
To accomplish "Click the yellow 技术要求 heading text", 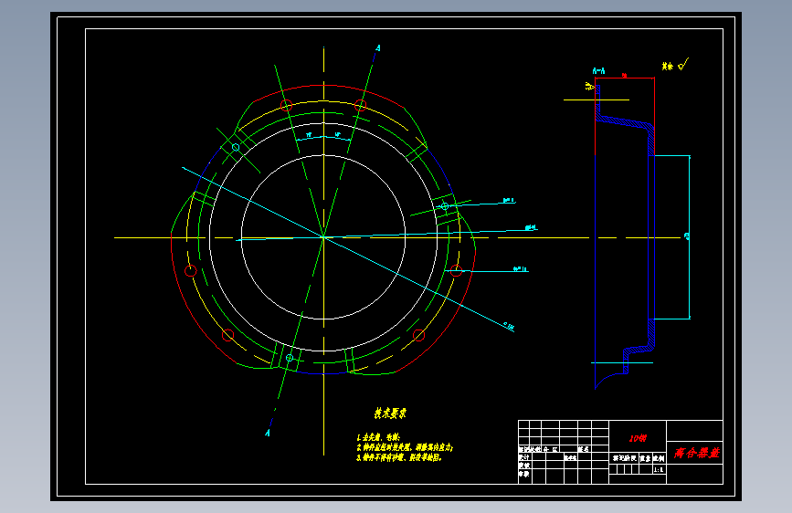I will point(390,414).
